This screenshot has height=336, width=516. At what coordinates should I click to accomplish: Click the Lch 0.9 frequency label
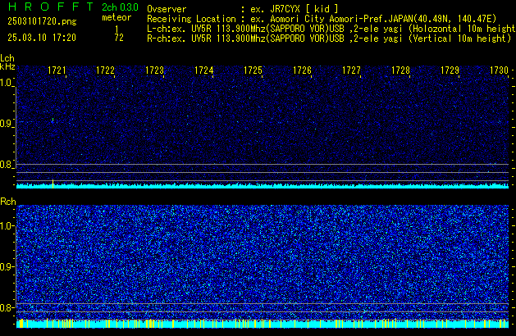coord(6,124)
